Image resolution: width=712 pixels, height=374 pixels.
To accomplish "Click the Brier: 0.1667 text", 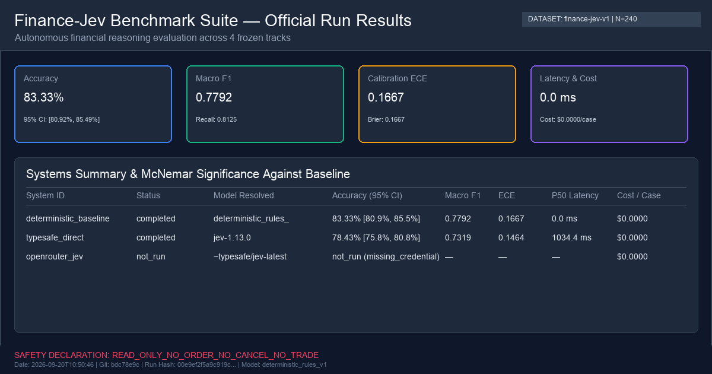I will 386,119.
